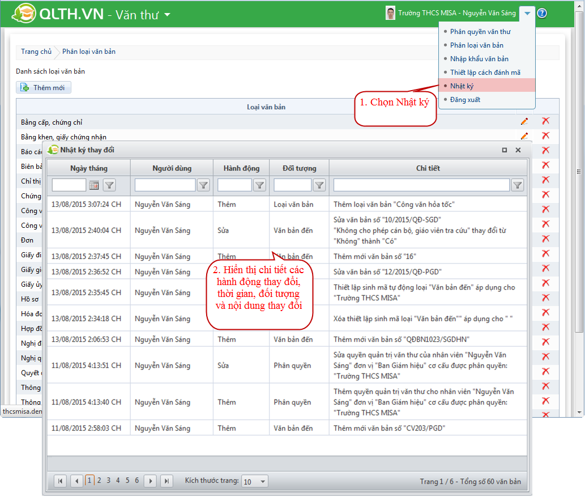Choose 'Nhật ký' menu item
This screenshot has height=497, width=585.
[x=487, y=86]
